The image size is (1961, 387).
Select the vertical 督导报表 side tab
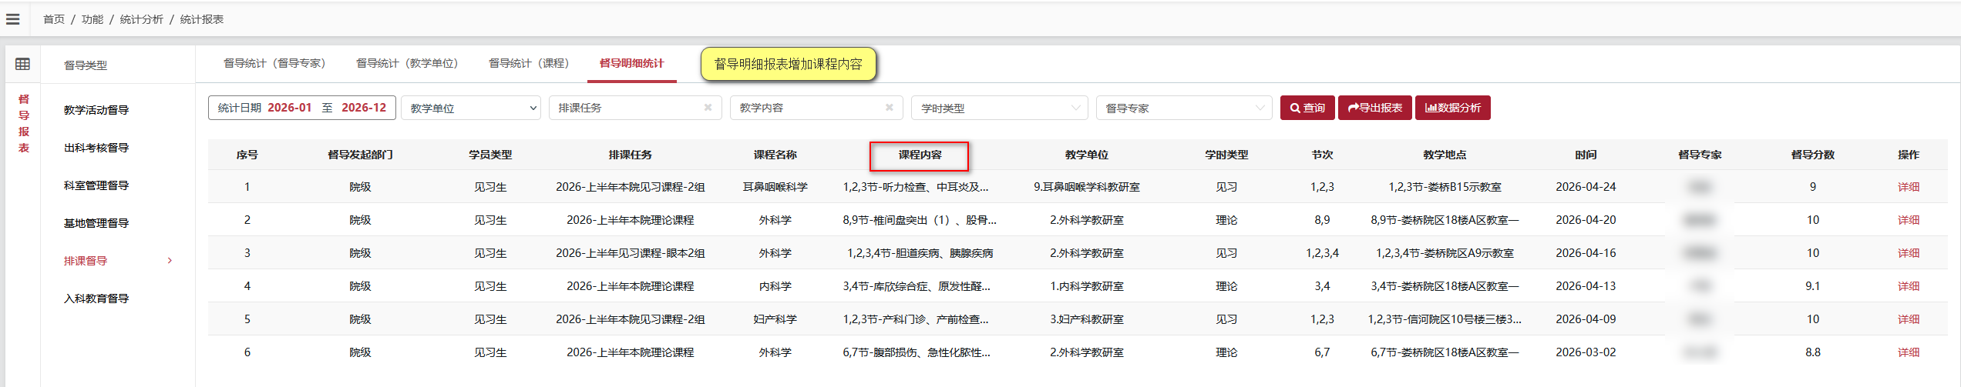[24, 124]
